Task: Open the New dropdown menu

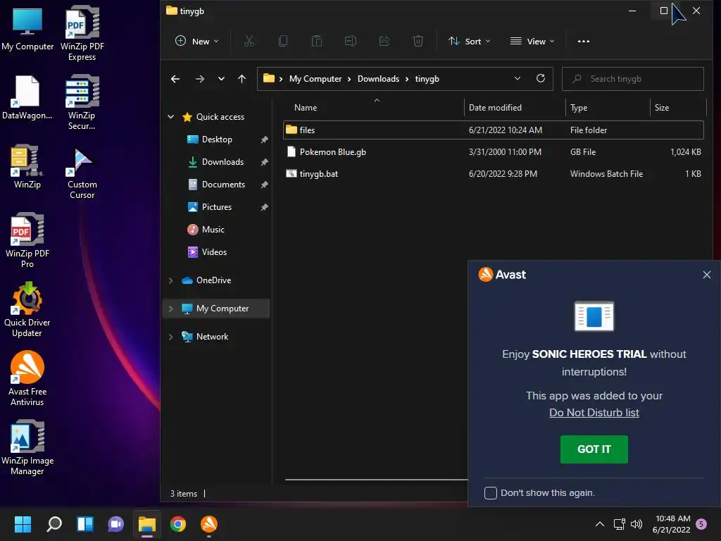Action: pyautogui.click(x=197, y=42)
